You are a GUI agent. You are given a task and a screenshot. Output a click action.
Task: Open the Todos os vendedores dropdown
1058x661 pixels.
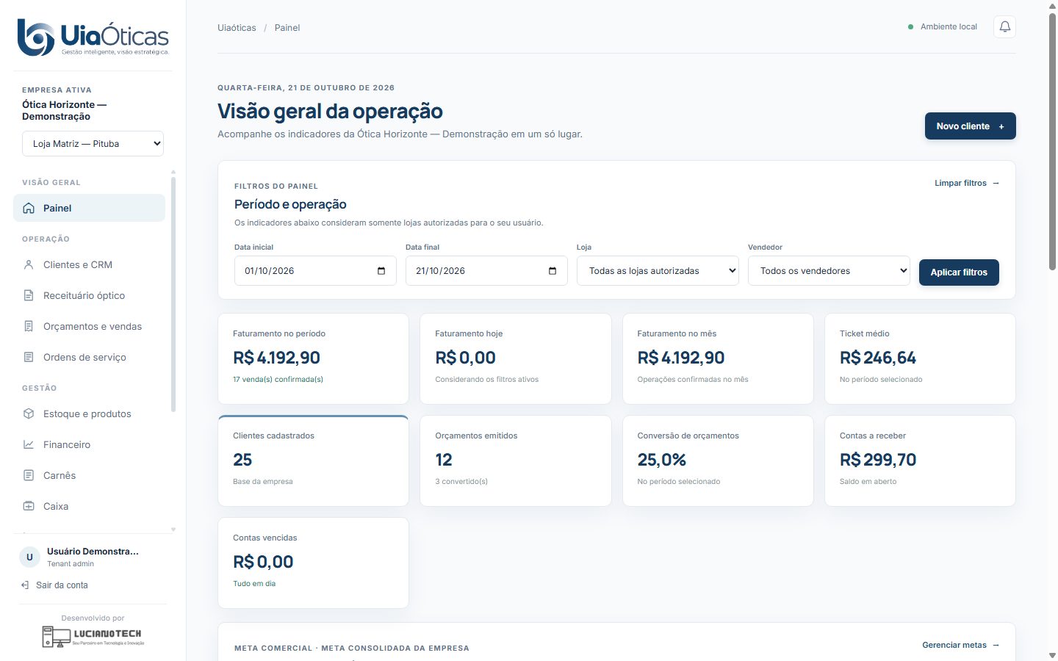coord(829,271)
